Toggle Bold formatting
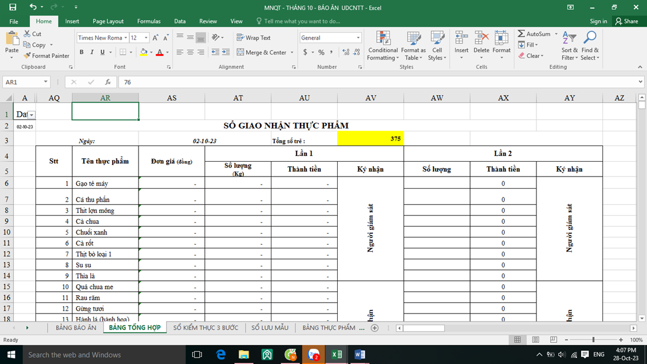The height and width of the screenshot is (364, 647). coord(81,52)
